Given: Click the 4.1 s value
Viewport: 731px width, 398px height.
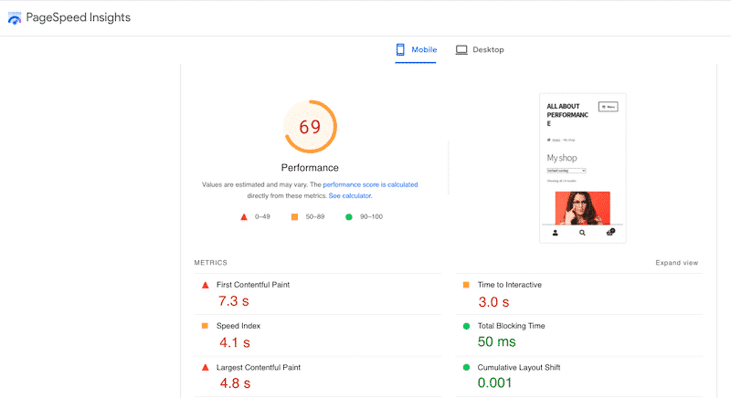Looking at the screenshot, I should click(x=235, y=342).
